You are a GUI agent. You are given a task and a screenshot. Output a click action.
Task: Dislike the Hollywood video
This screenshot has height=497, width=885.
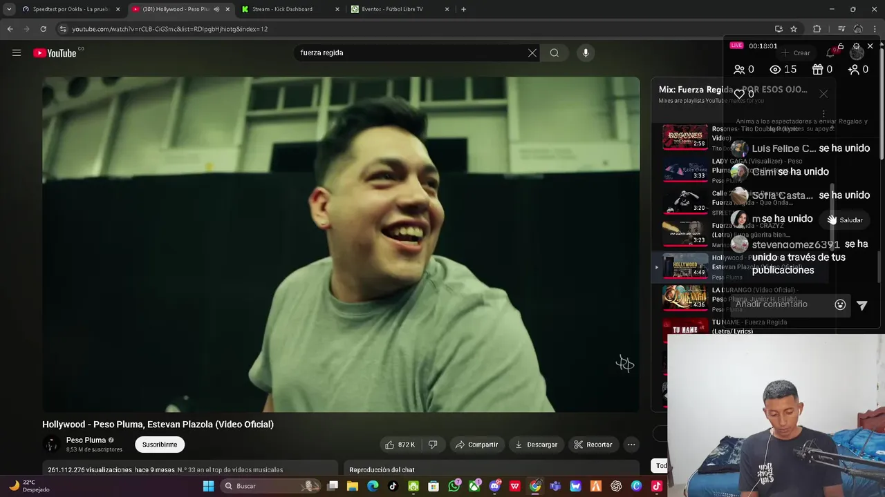(x=433, y=445)
